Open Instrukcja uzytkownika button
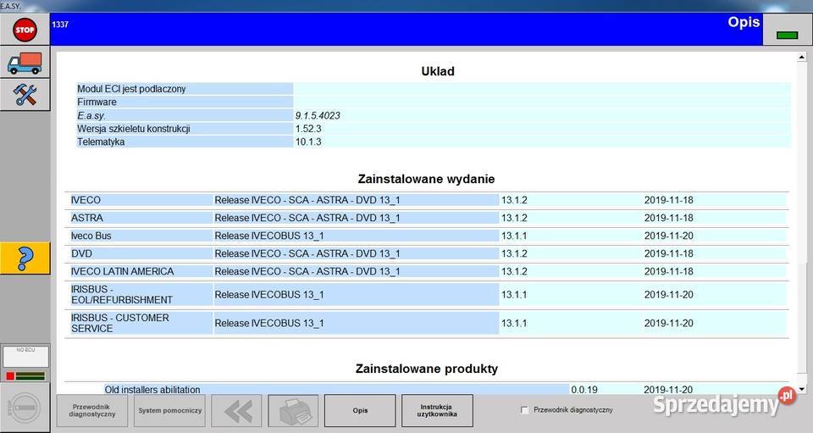This screenshot has width=813, height=433. (x=437, y=411)
